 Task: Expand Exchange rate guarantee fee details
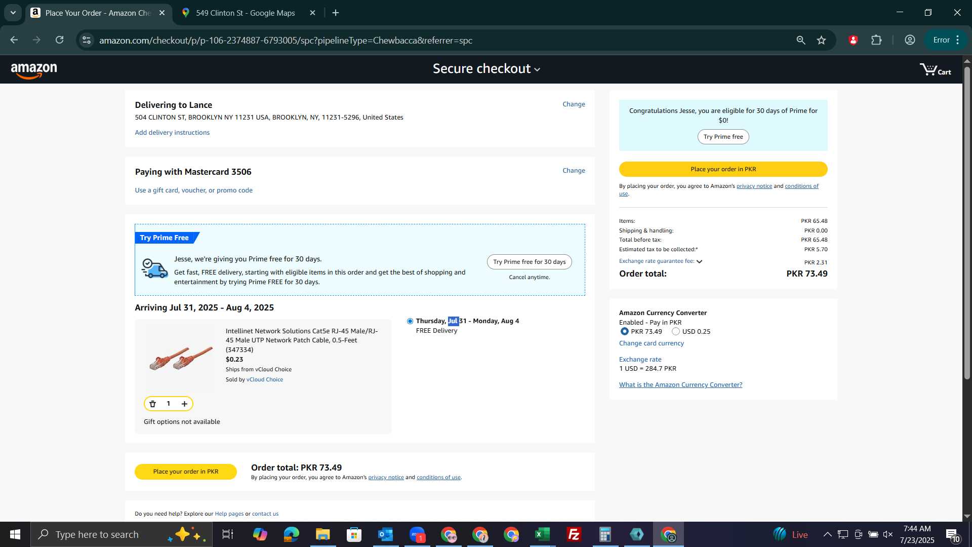click(661, 261)
